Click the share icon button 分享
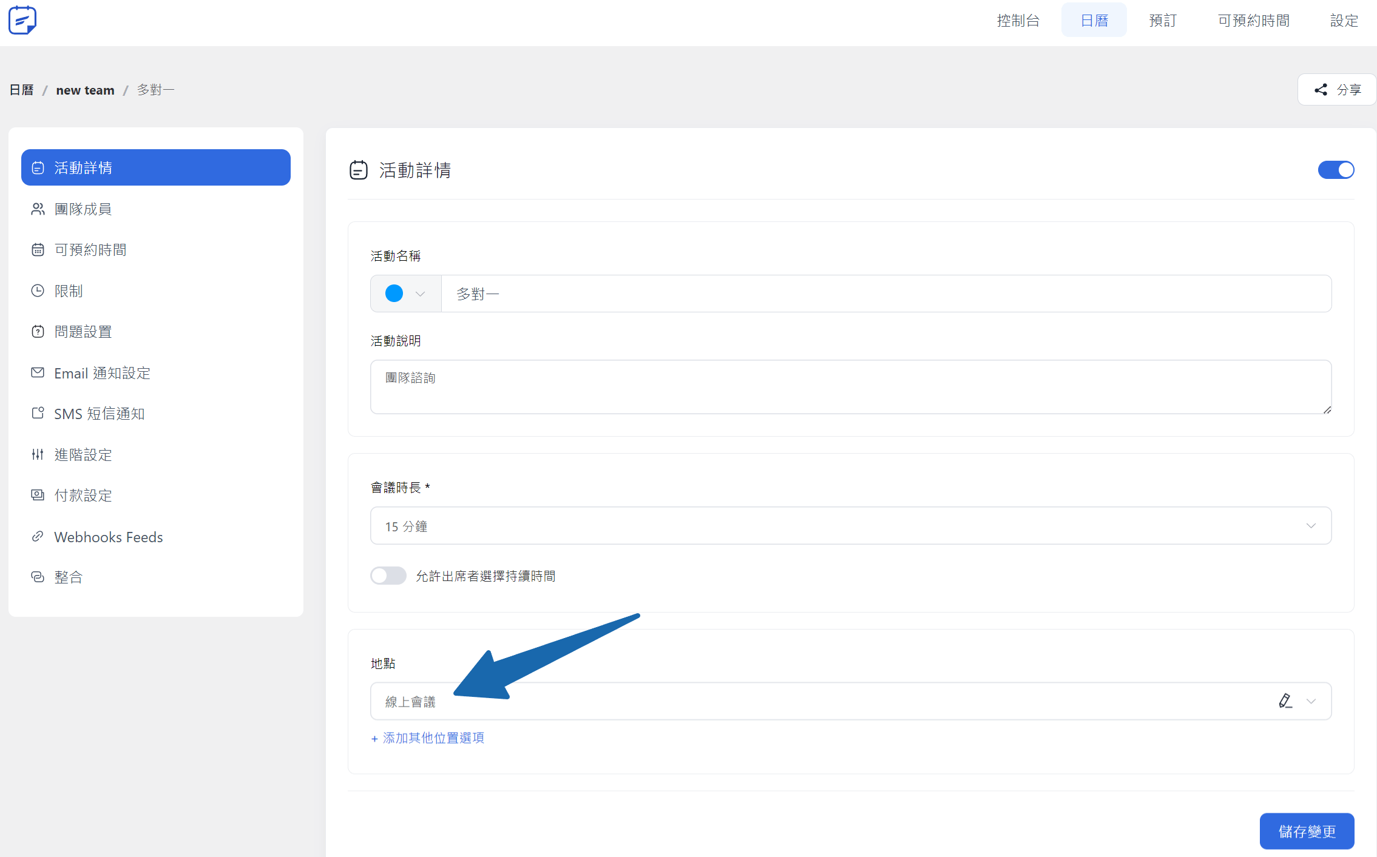This screenshot has height=857, width=1377. [x=1336, y=90]
